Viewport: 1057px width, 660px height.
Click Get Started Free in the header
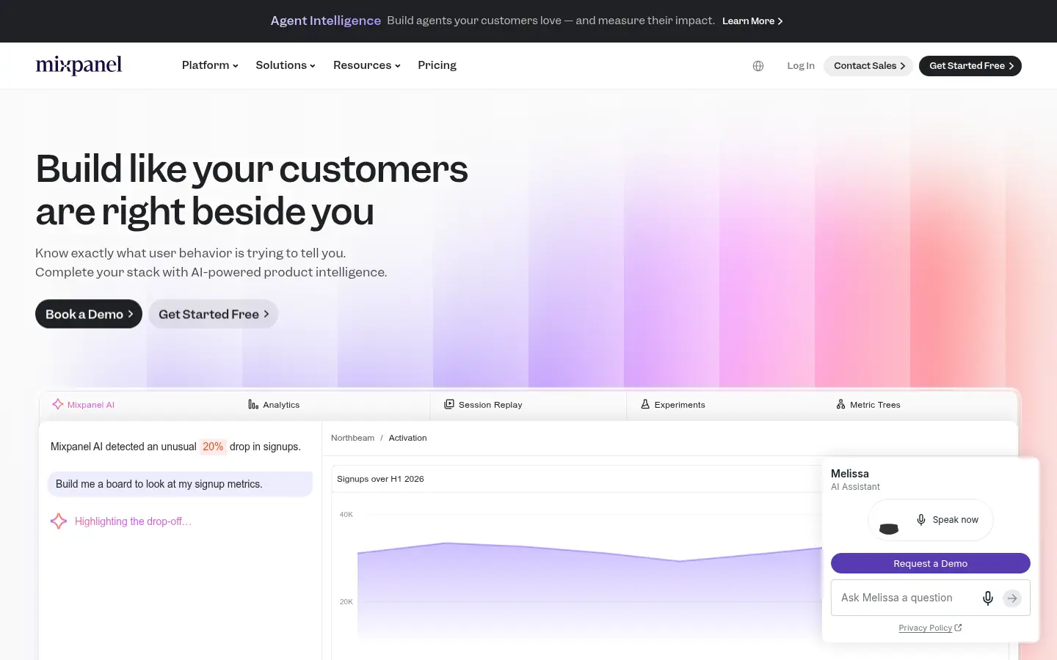(970, 66)
